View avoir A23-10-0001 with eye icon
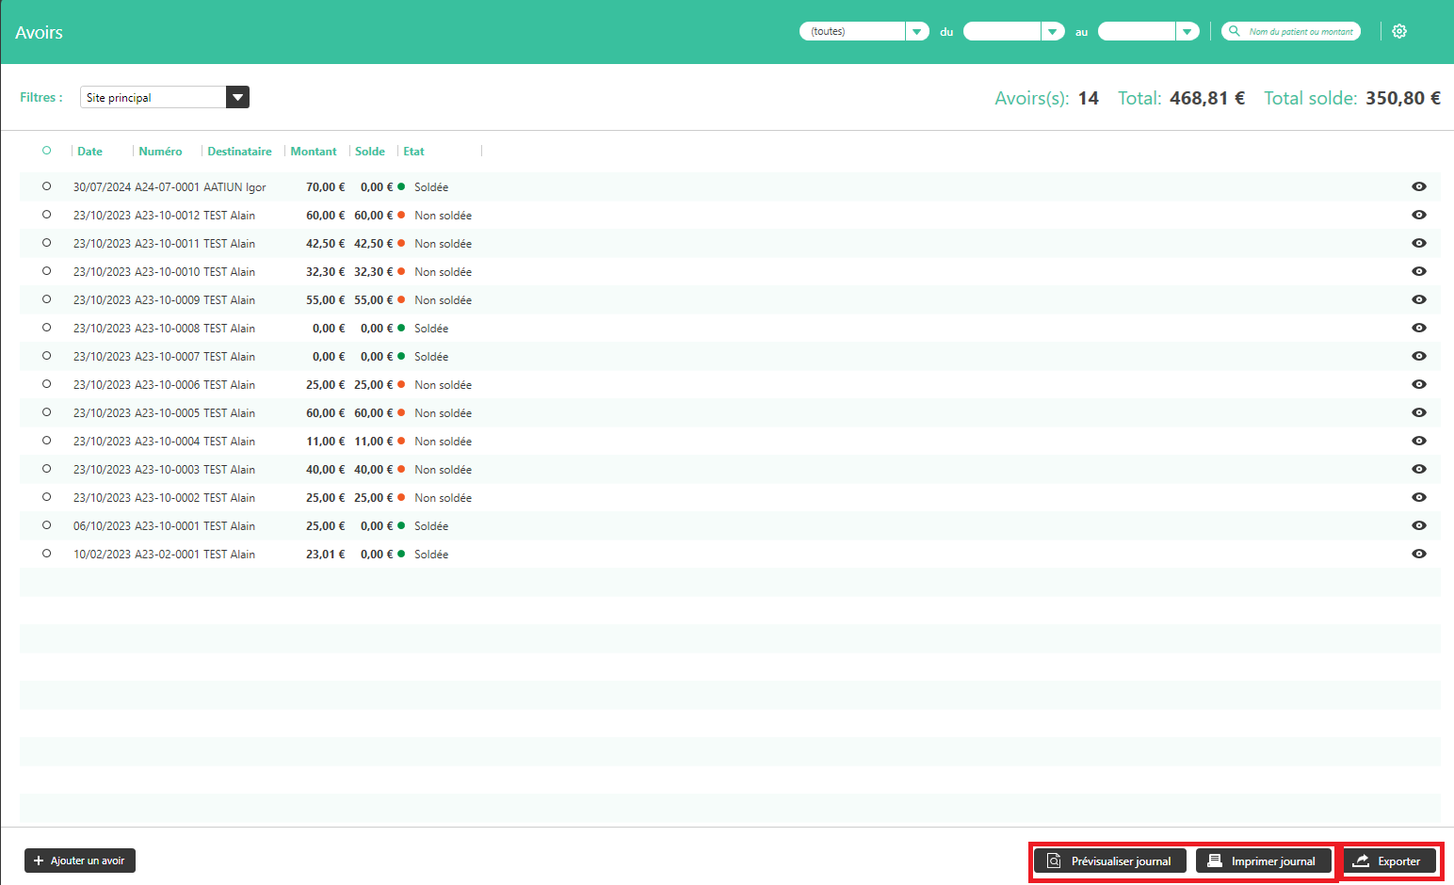 (x=1418, y=526)
